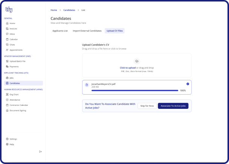This screenshot has width=229, height=164.
Task: Click the logout icon in sidebar
Action: [40, 152]
